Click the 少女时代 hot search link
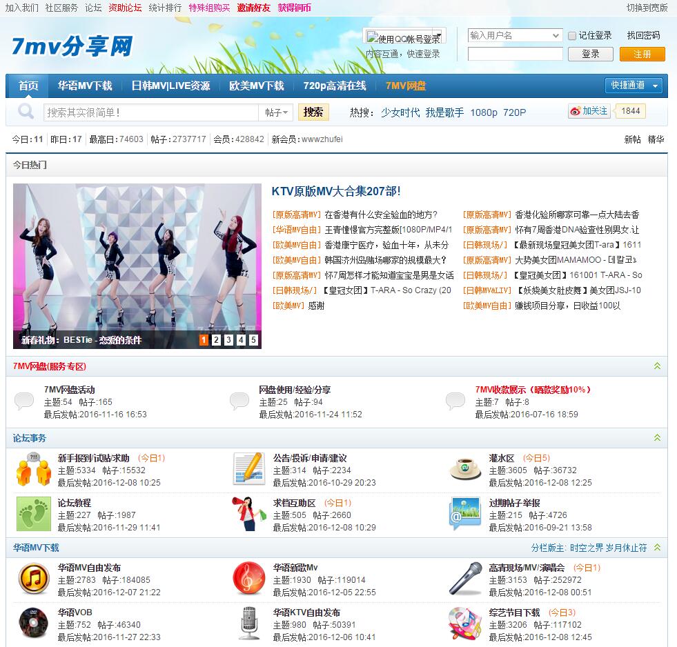 (x=400, y=112)
